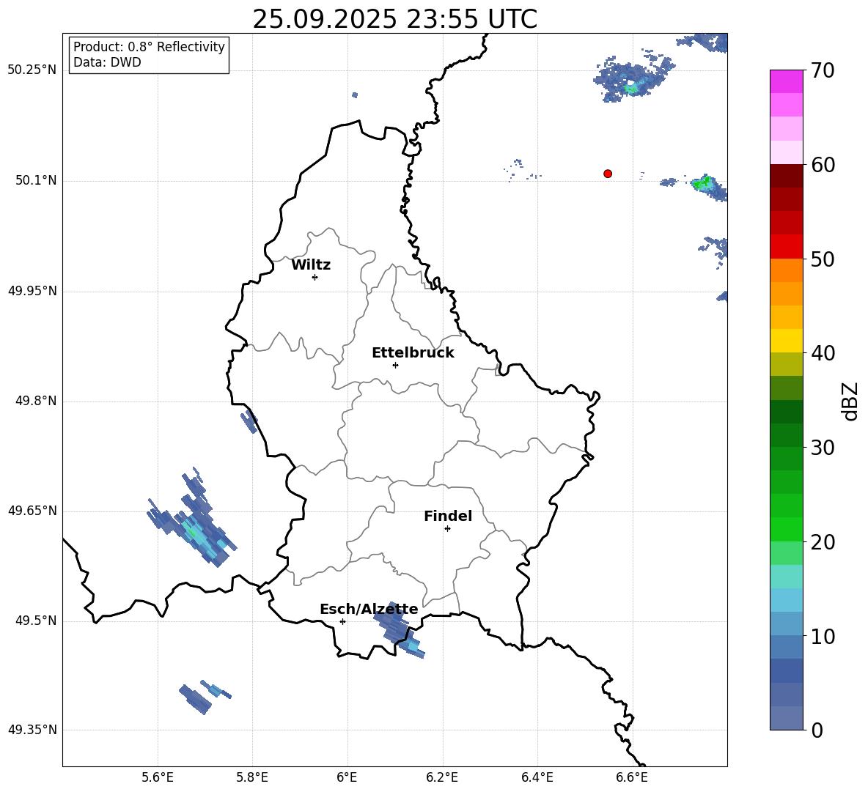Click the red dot marker on the map
The width and height of the screenshot is (868, 792).
coord(608,174)
